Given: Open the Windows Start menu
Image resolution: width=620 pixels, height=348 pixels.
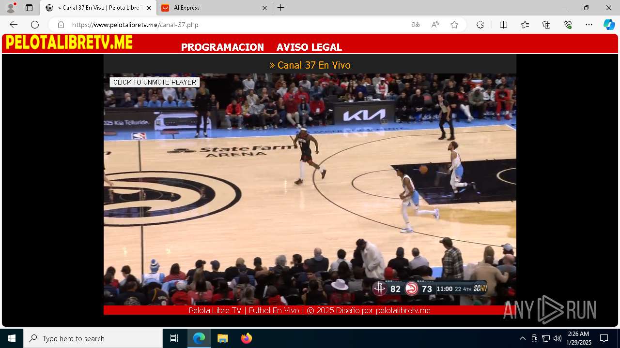Looking at the screenshot, I should coord(12,338).
